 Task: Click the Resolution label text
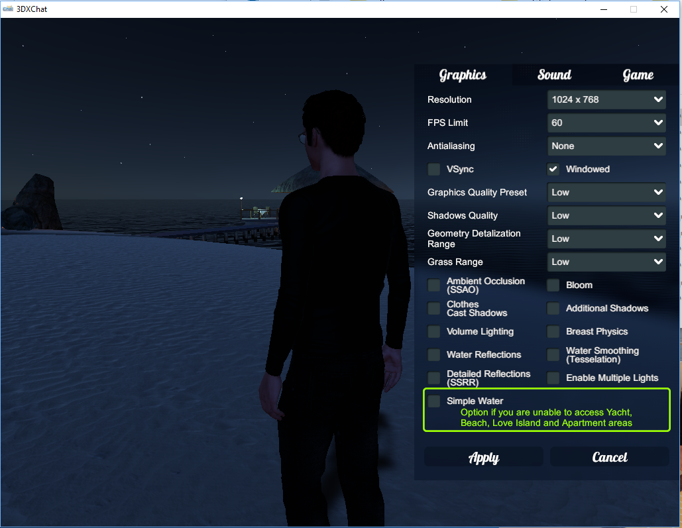click(x=449, y=99)
